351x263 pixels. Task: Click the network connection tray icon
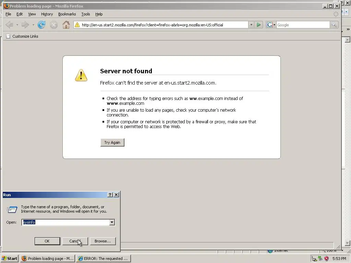coord(314,259)
